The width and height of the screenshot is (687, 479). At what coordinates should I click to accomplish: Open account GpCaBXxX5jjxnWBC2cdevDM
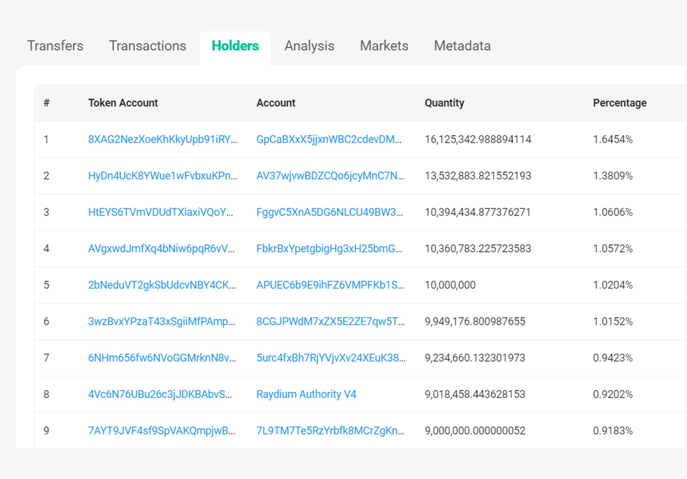pos(329,139)
